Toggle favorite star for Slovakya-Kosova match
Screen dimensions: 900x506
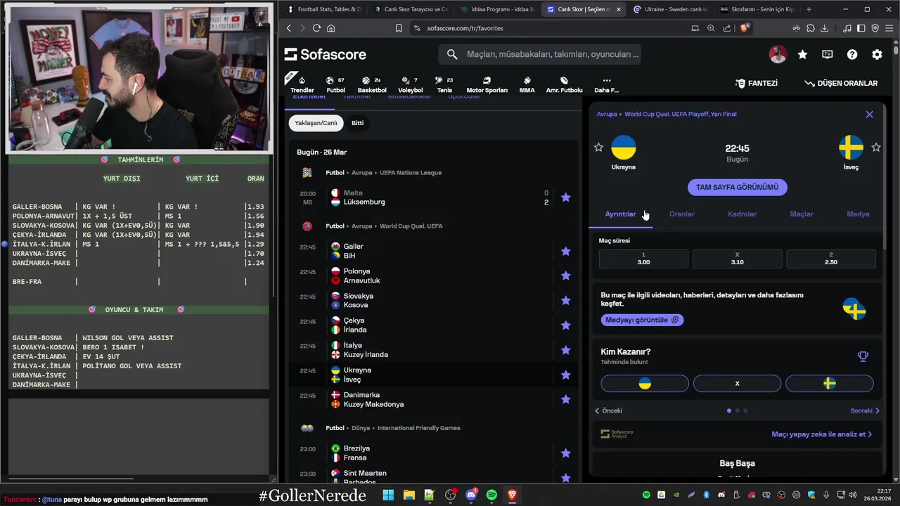click(565, 300)
